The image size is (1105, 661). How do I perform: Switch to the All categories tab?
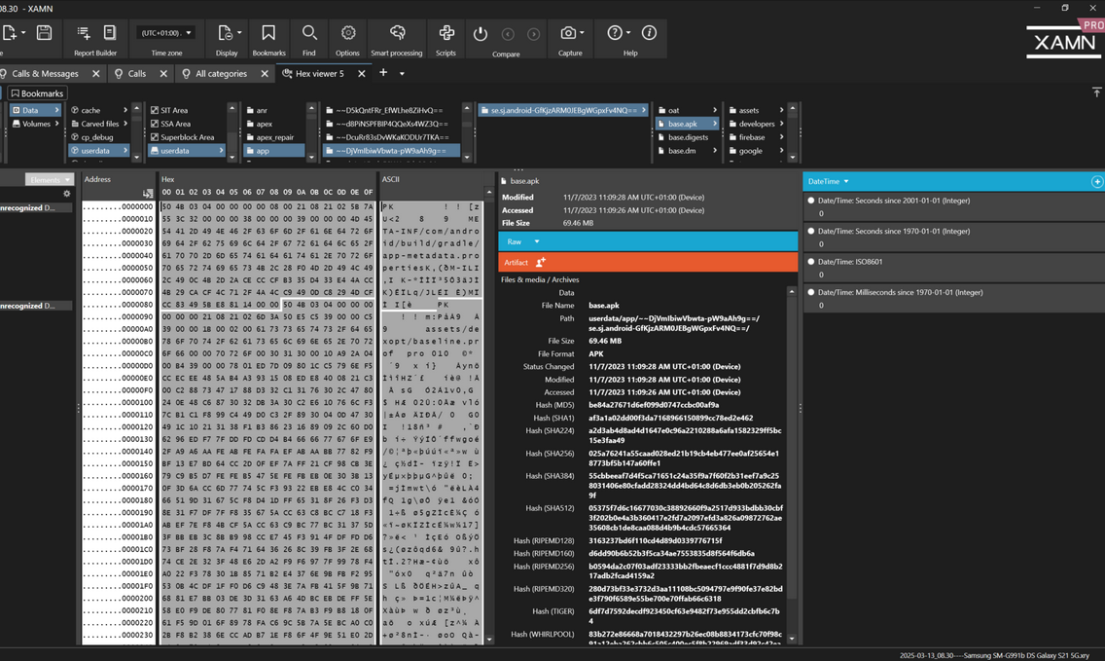[x=220, y=74]
